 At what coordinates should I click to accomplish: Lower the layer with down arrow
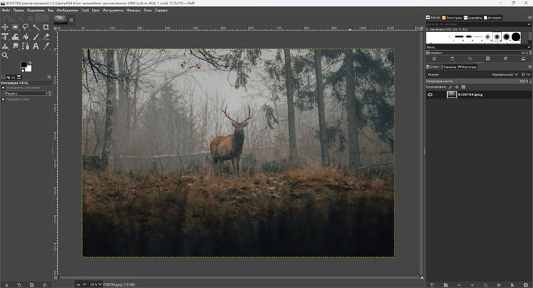pyautogui.click(x=472, y=285)
